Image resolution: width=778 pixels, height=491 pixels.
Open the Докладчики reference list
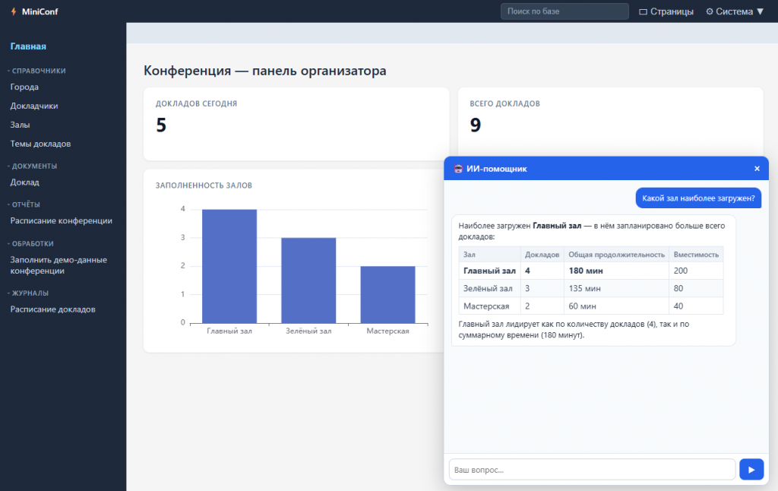33,106
